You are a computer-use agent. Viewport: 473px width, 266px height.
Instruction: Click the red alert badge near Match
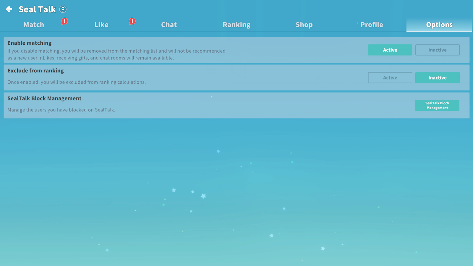tap(64, 21)
